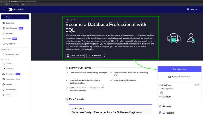Click the browser reload button

[6, 1]
